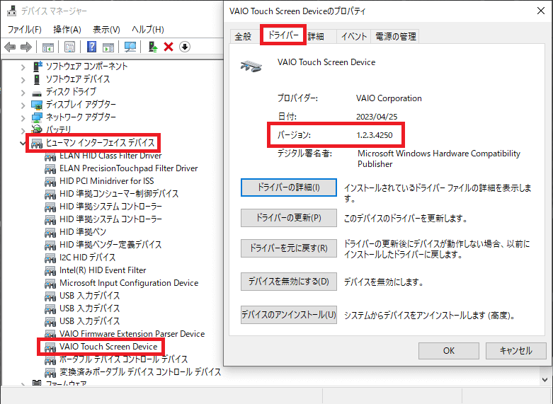Click the device icon in the properties dialog

coord(251,66)
